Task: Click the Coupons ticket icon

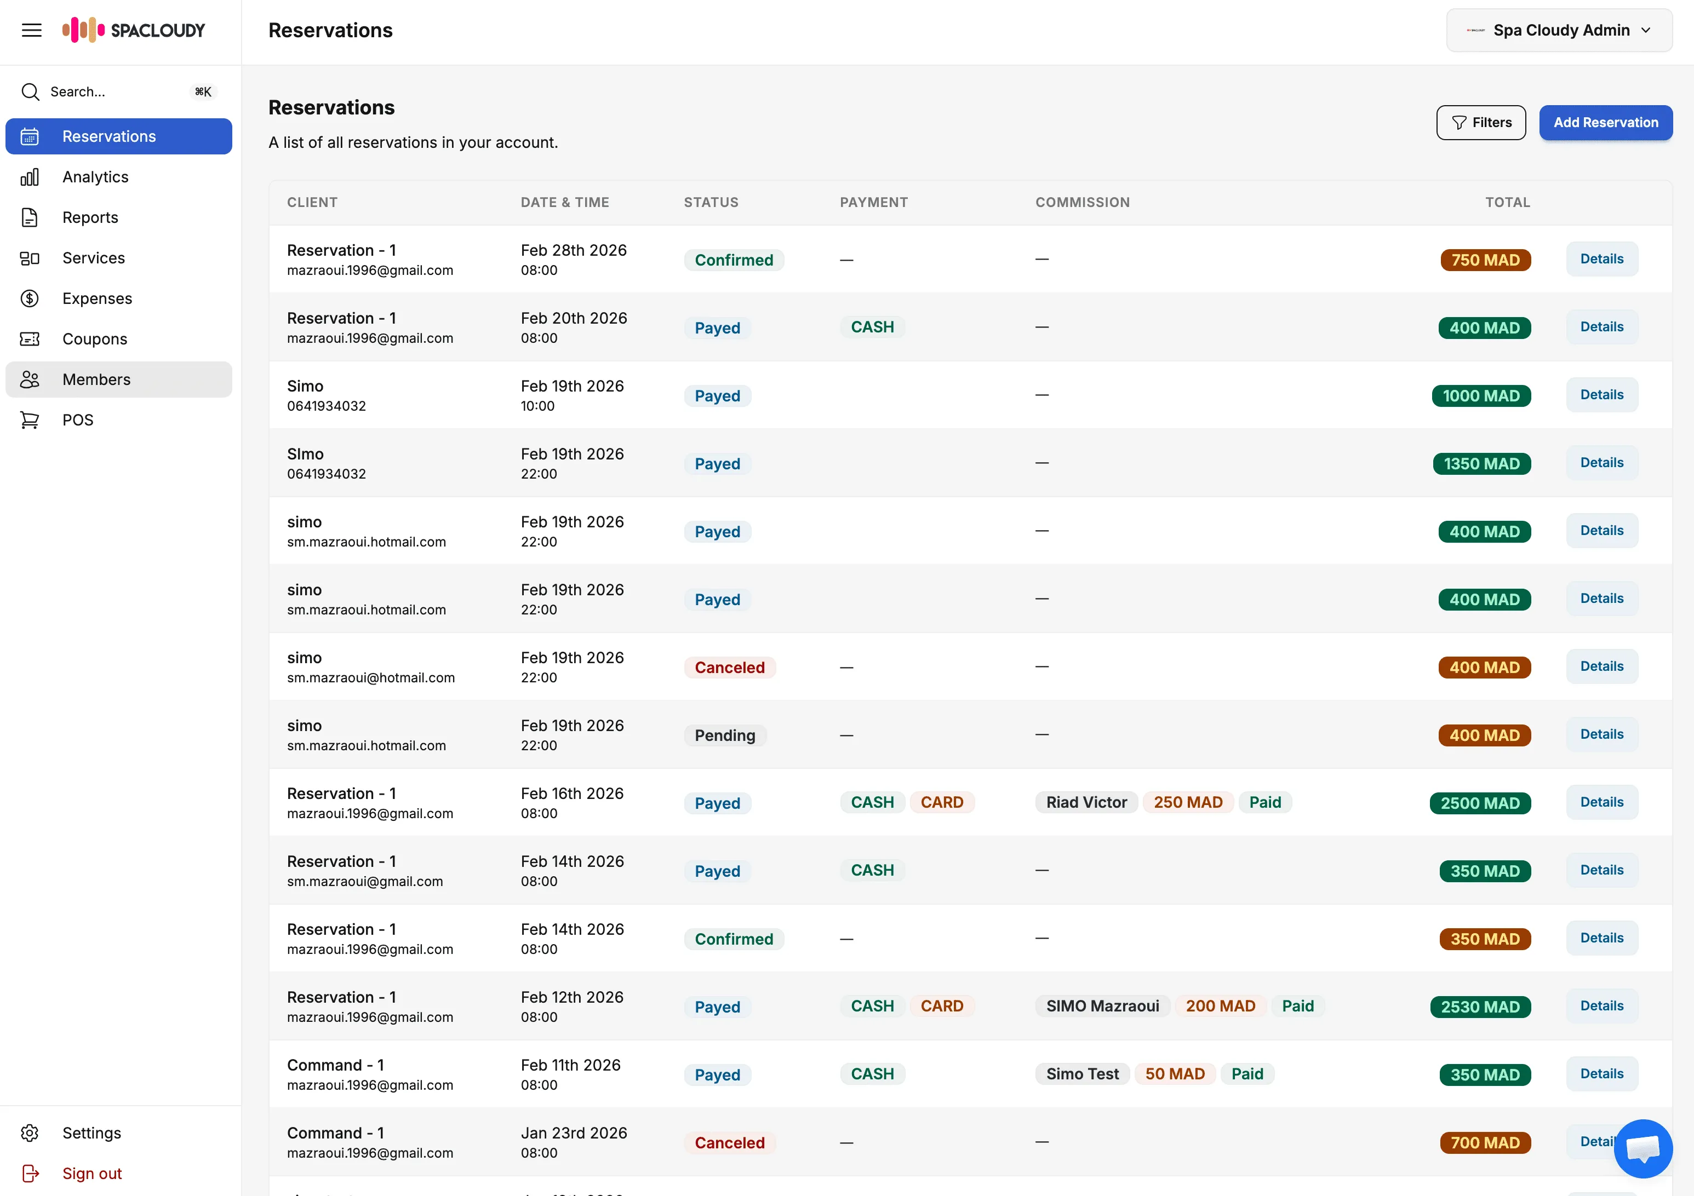Action: point(30,339)
